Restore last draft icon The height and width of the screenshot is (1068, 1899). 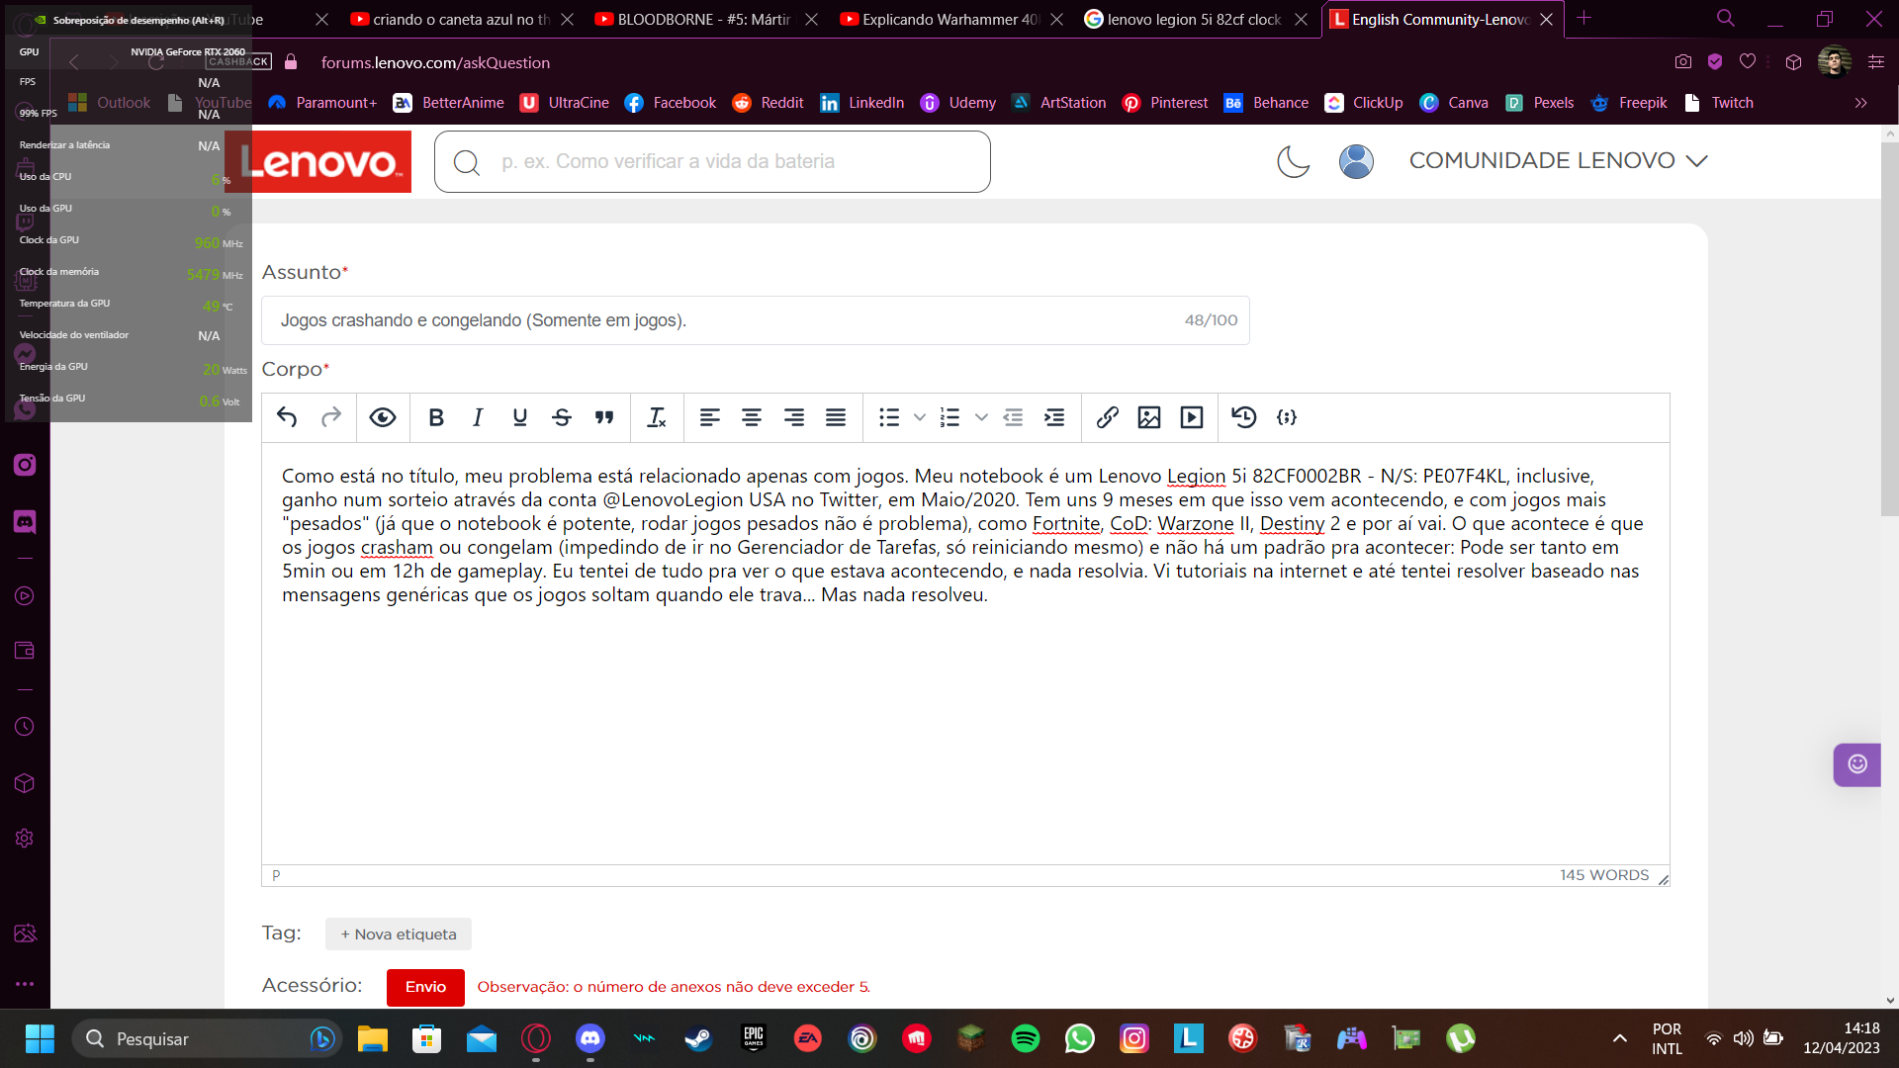(x=1244, y=417)
